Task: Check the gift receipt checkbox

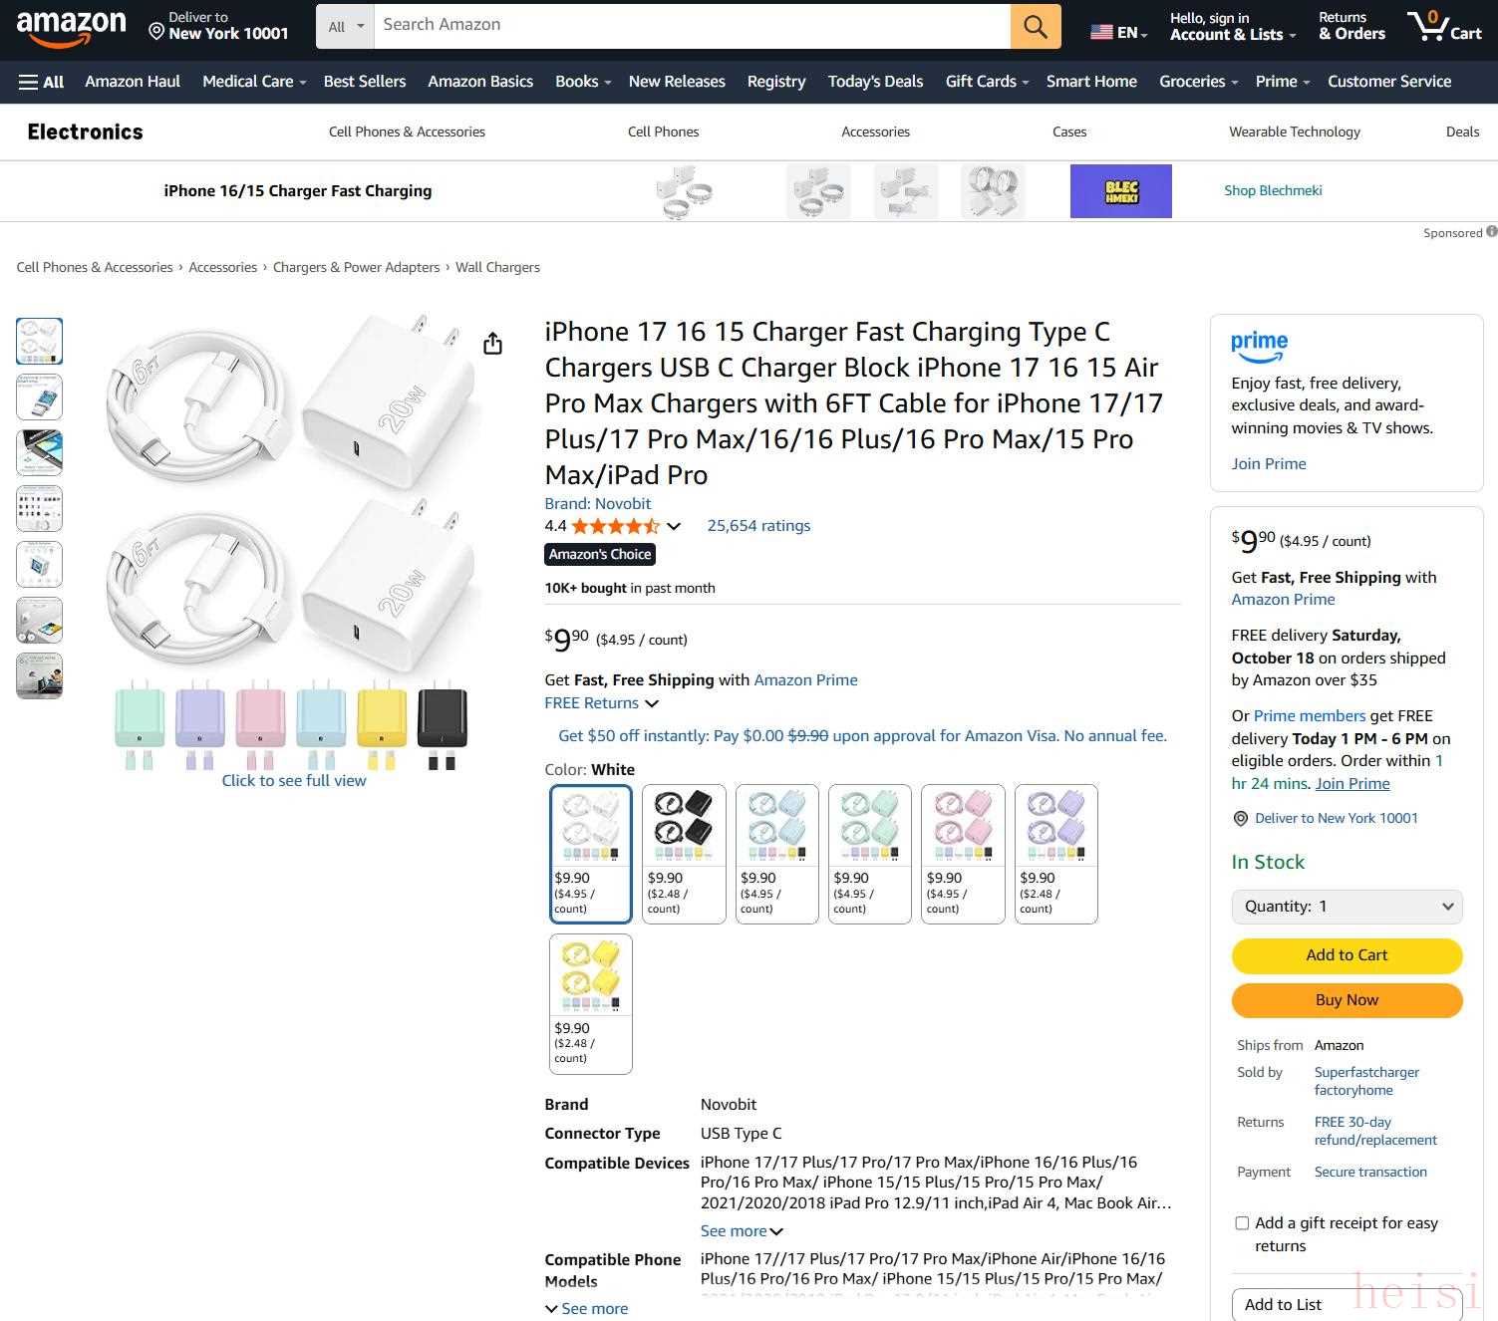Action: click(1242, 1223)
